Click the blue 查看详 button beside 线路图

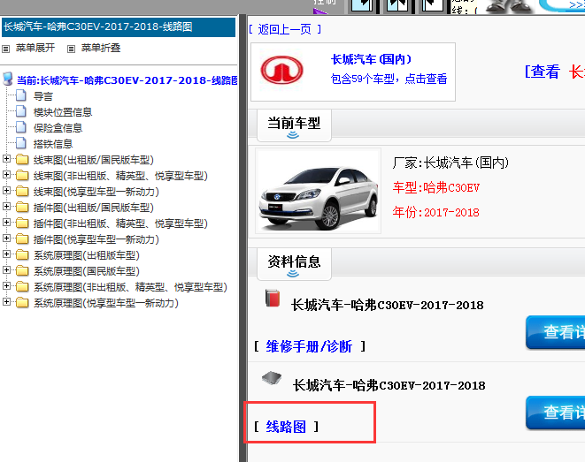click(555, 413)
